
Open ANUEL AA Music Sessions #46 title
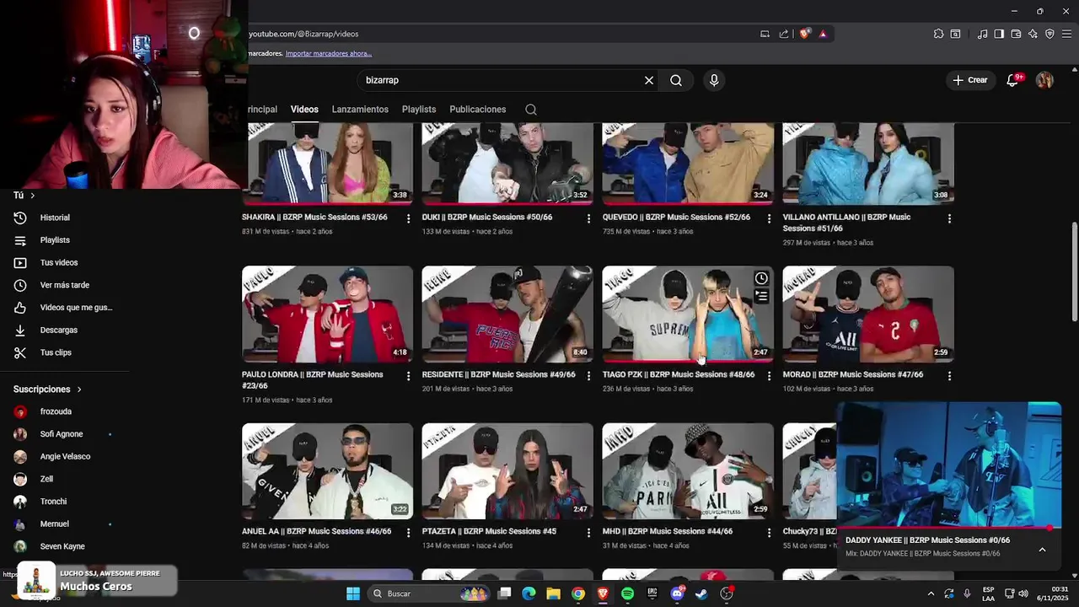click(317, 531)
